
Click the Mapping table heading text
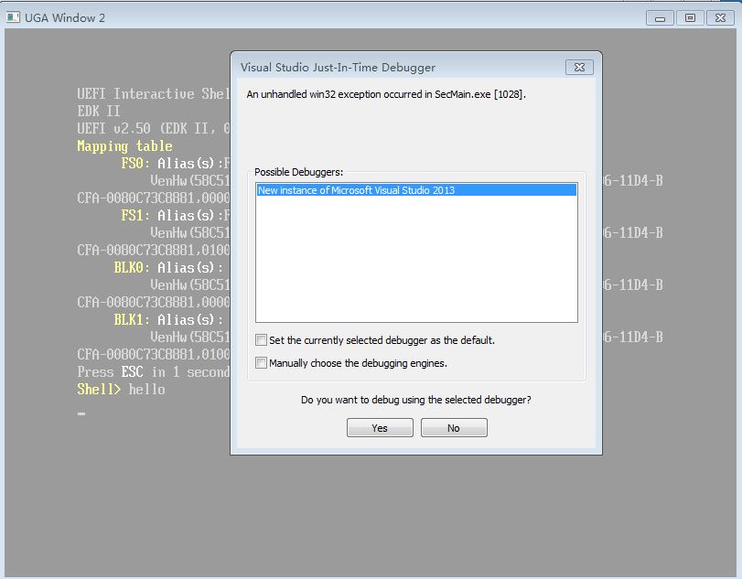pos(125,145)
